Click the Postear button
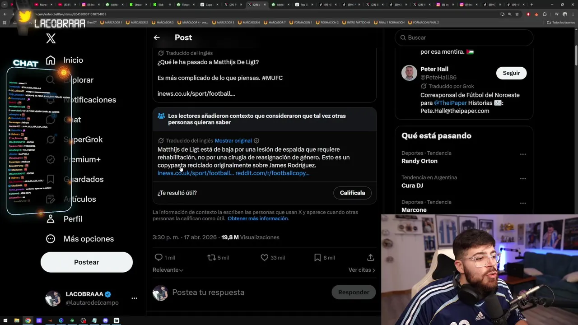578x325 pixels. 87,262
